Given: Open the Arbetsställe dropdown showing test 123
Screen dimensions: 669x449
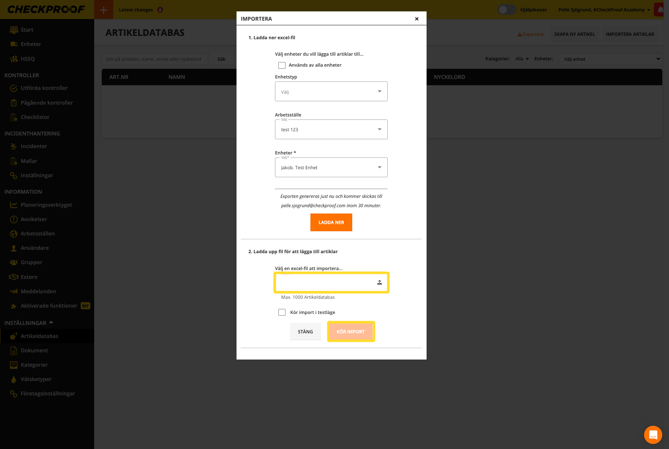Looking at the screenshot, I should click(331, 130).
